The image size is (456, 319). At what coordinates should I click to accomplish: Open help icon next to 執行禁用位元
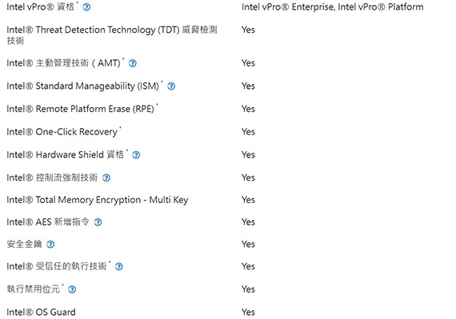pyautogui.click(x=72, y=289)
